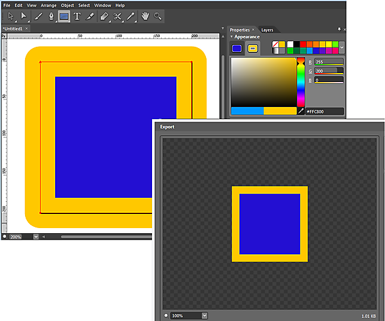The height and width of the screenshot is (321, 385).
Task: Choose the Scissors tool
Action: pyautogui.click(x=117, y=16)
